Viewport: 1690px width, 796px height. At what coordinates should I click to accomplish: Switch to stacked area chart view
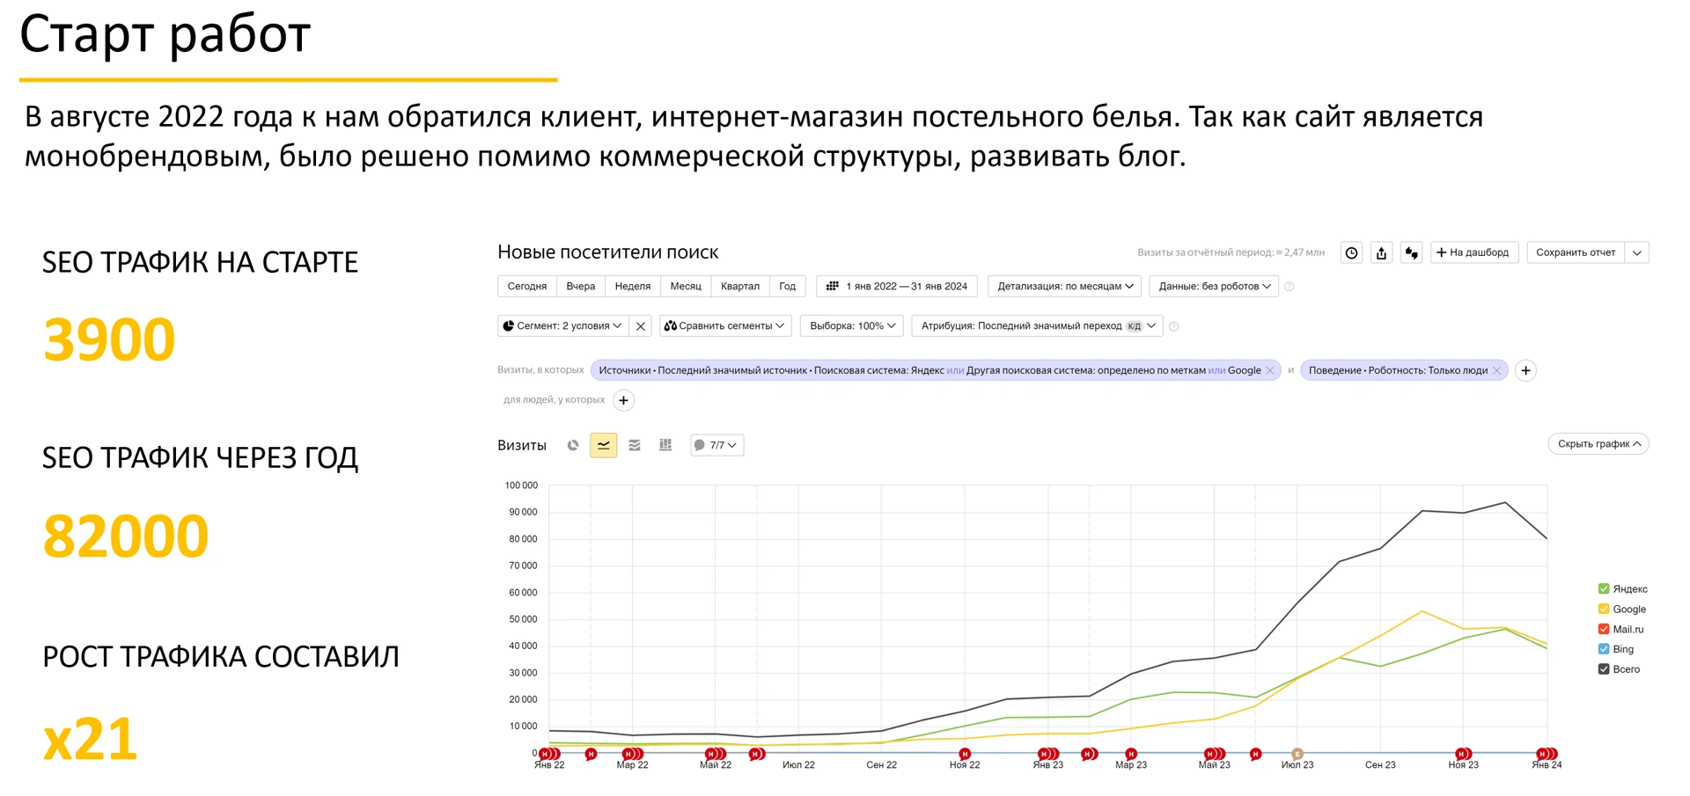click(635, 445)
